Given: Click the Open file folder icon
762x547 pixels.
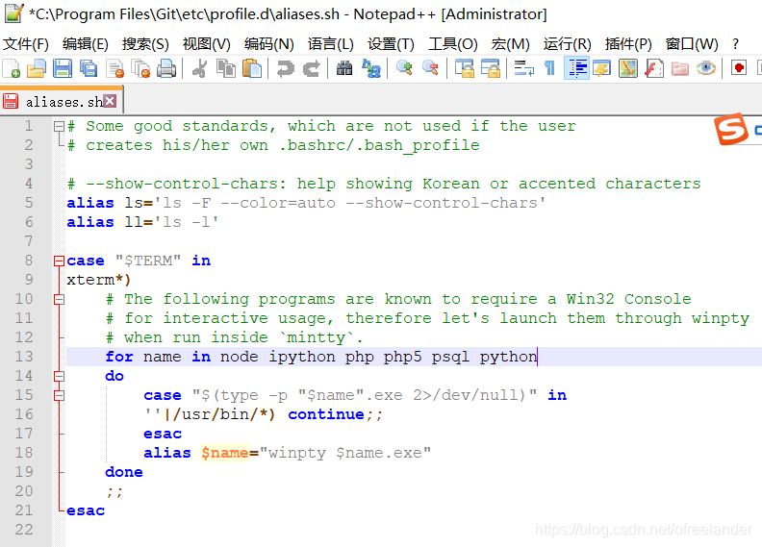Looking at the screenshot, I should [x=37, y=68].
